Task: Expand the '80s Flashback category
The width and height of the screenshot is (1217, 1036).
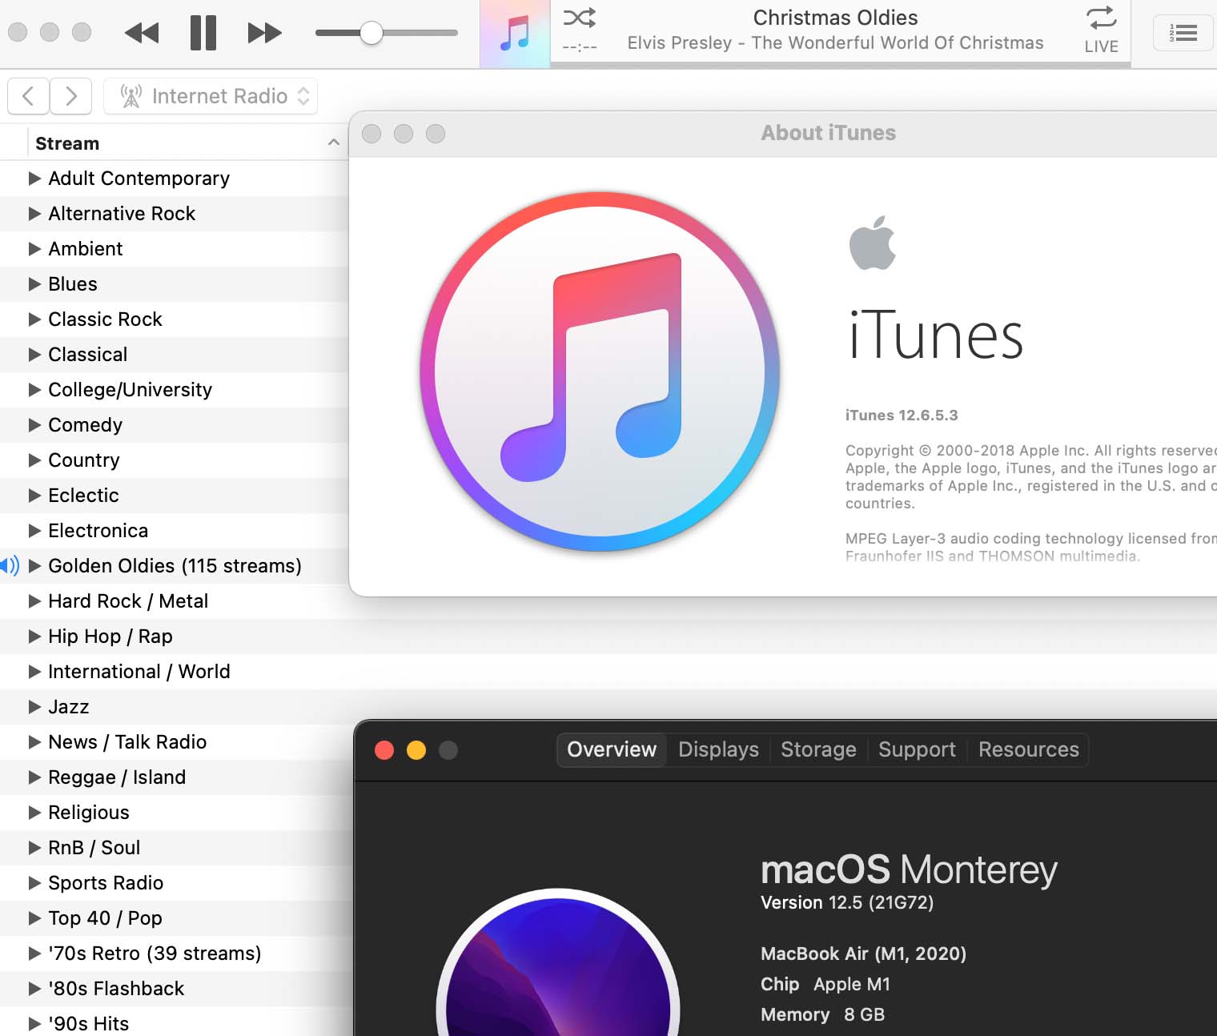Action: [34, 989]
